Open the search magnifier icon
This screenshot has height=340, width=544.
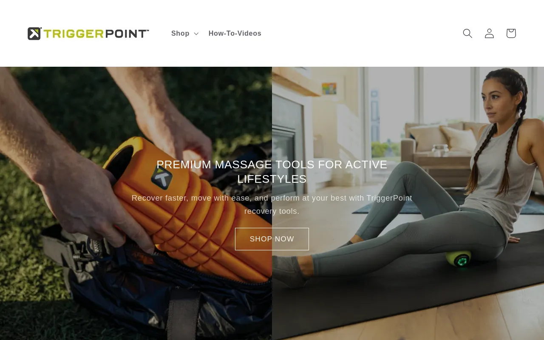(467, 33)
